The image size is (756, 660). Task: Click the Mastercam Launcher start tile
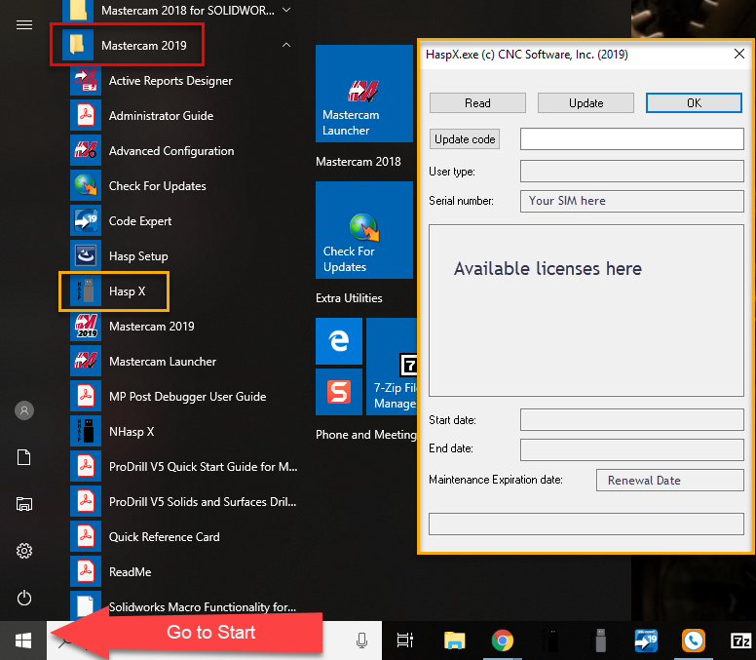(364, 94)
